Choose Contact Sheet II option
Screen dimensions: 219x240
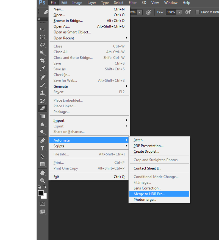(x=159, y=168)
